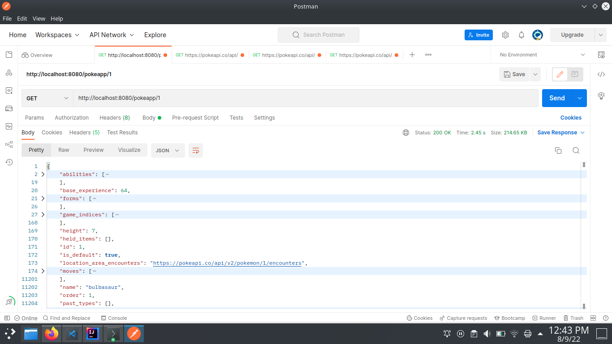Switch to the documentation pencil view

pos(560,74)
